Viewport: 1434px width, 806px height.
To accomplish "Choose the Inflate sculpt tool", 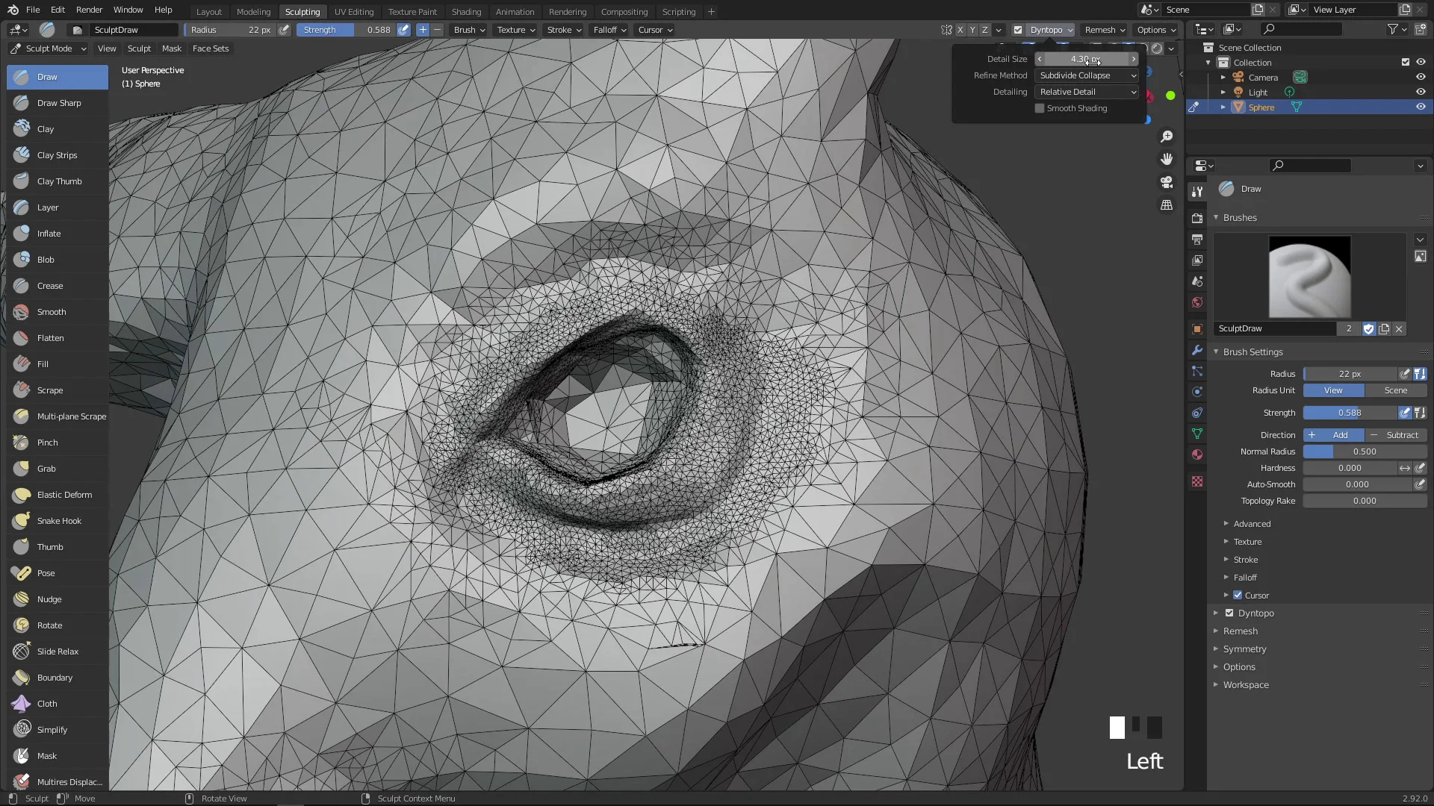I will (x=49, y=234).
